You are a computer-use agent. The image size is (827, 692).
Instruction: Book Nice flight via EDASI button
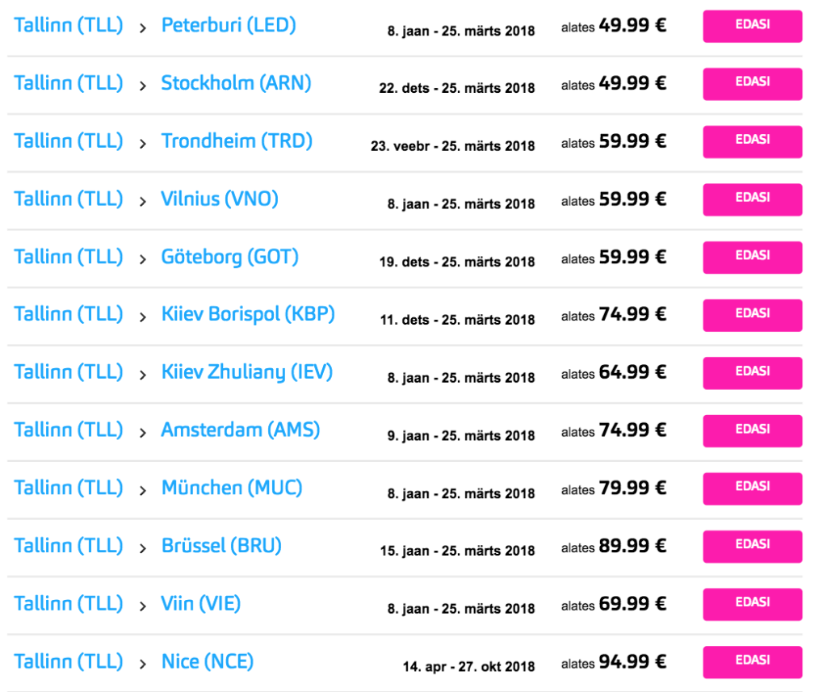752,662
